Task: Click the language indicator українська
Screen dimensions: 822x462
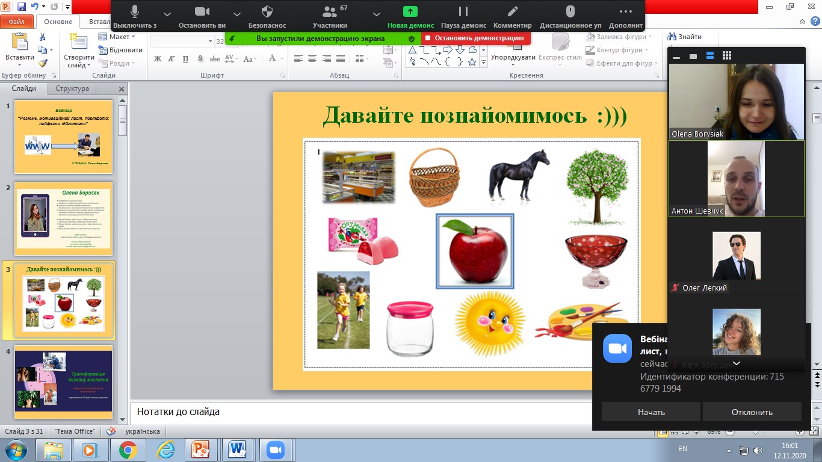Action: point(143,431)
